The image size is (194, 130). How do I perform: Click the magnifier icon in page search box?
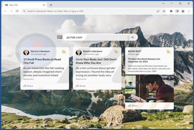coord(133,37)
